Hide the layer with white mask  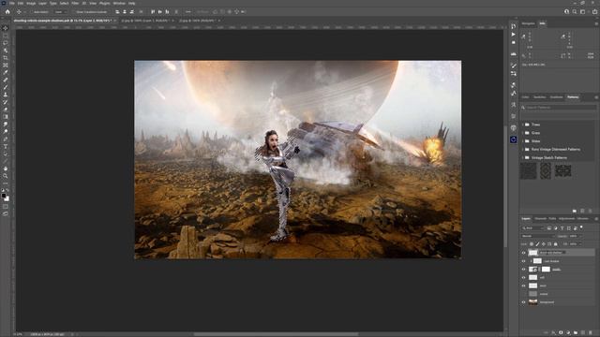(x=523, y=270)
